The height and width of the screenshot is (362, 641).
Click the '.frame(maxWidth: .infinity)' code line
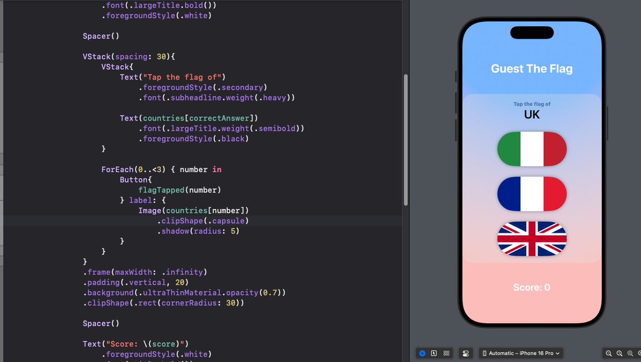145,272
